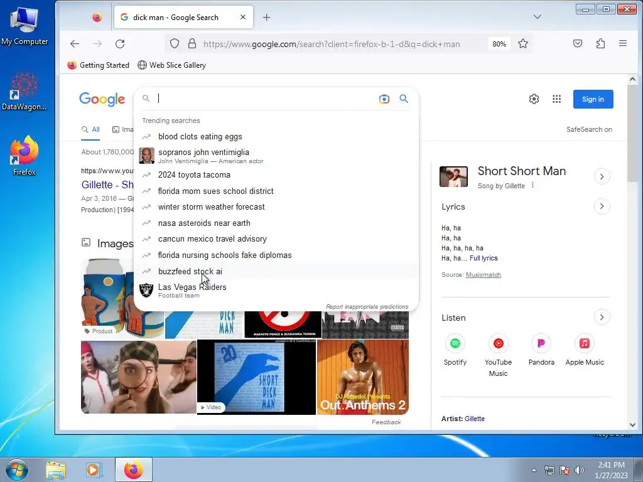Expand the Short Short Man song chevron
The height and width of the screenshot is (482, 643).
click(x=602, y=176)
